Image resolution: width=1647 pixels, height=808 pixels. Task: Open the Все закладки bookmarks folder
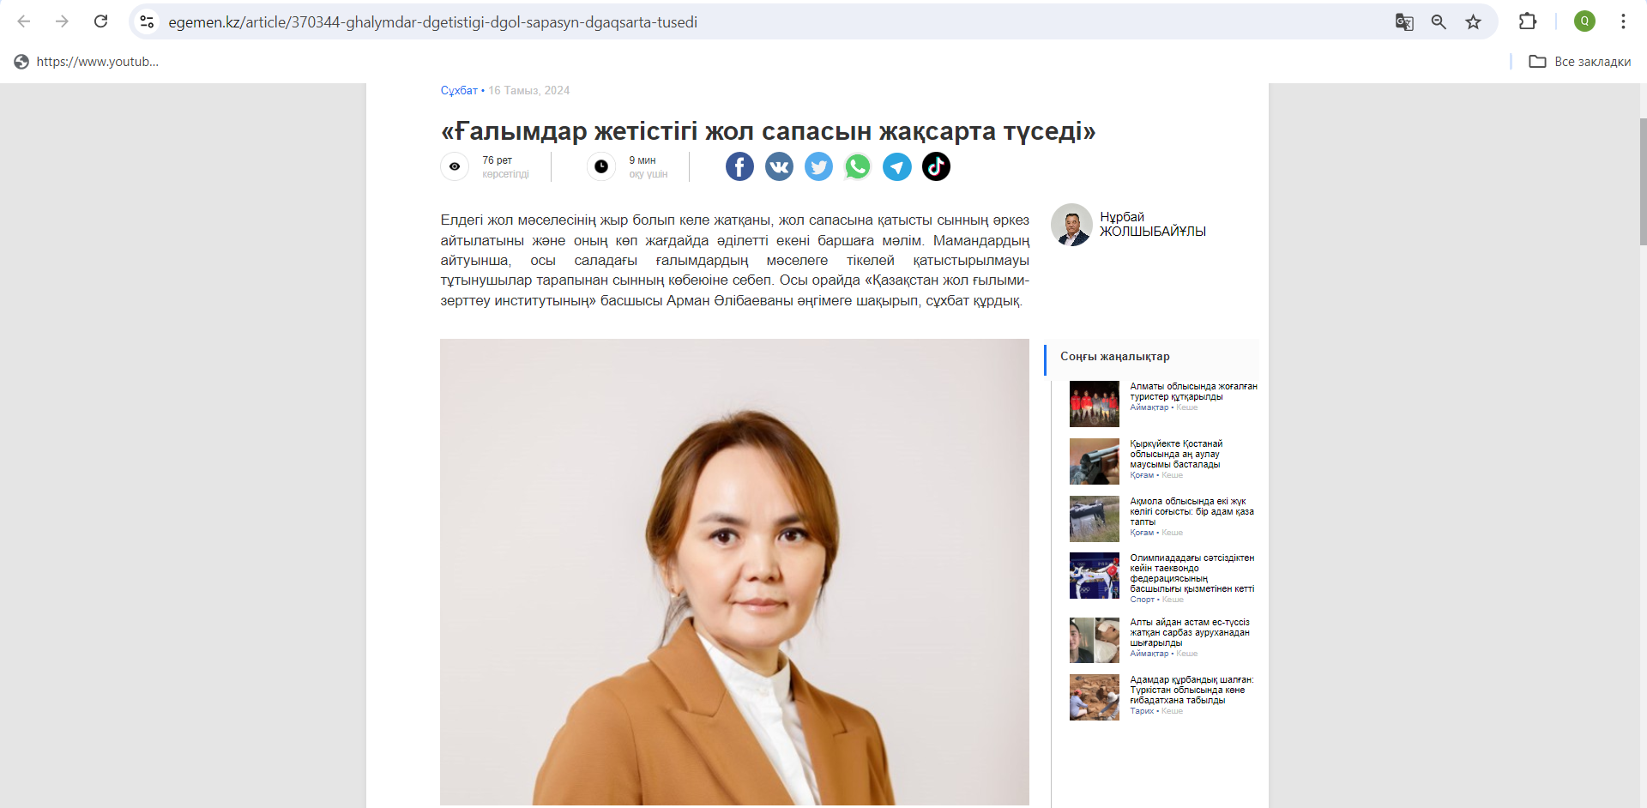pyautogui.click(x=1580, y=62)
